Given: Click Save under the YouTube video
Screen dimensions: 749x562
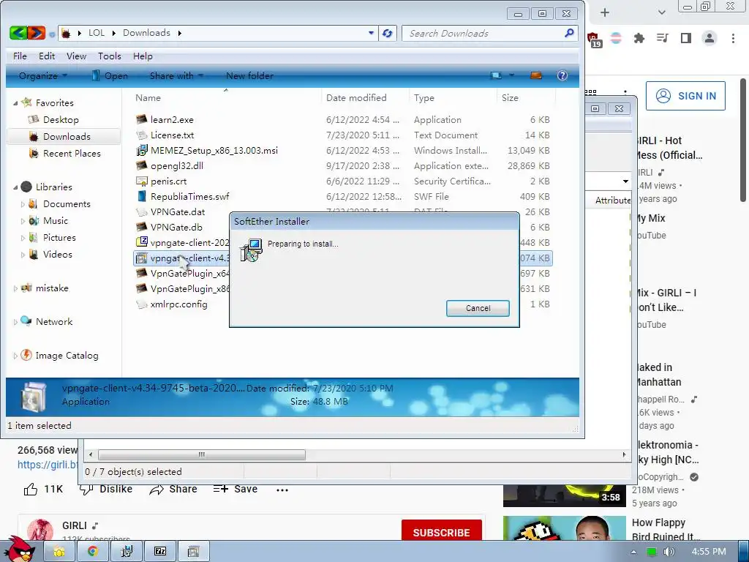Looking at the screenshot, I should 236,490.
